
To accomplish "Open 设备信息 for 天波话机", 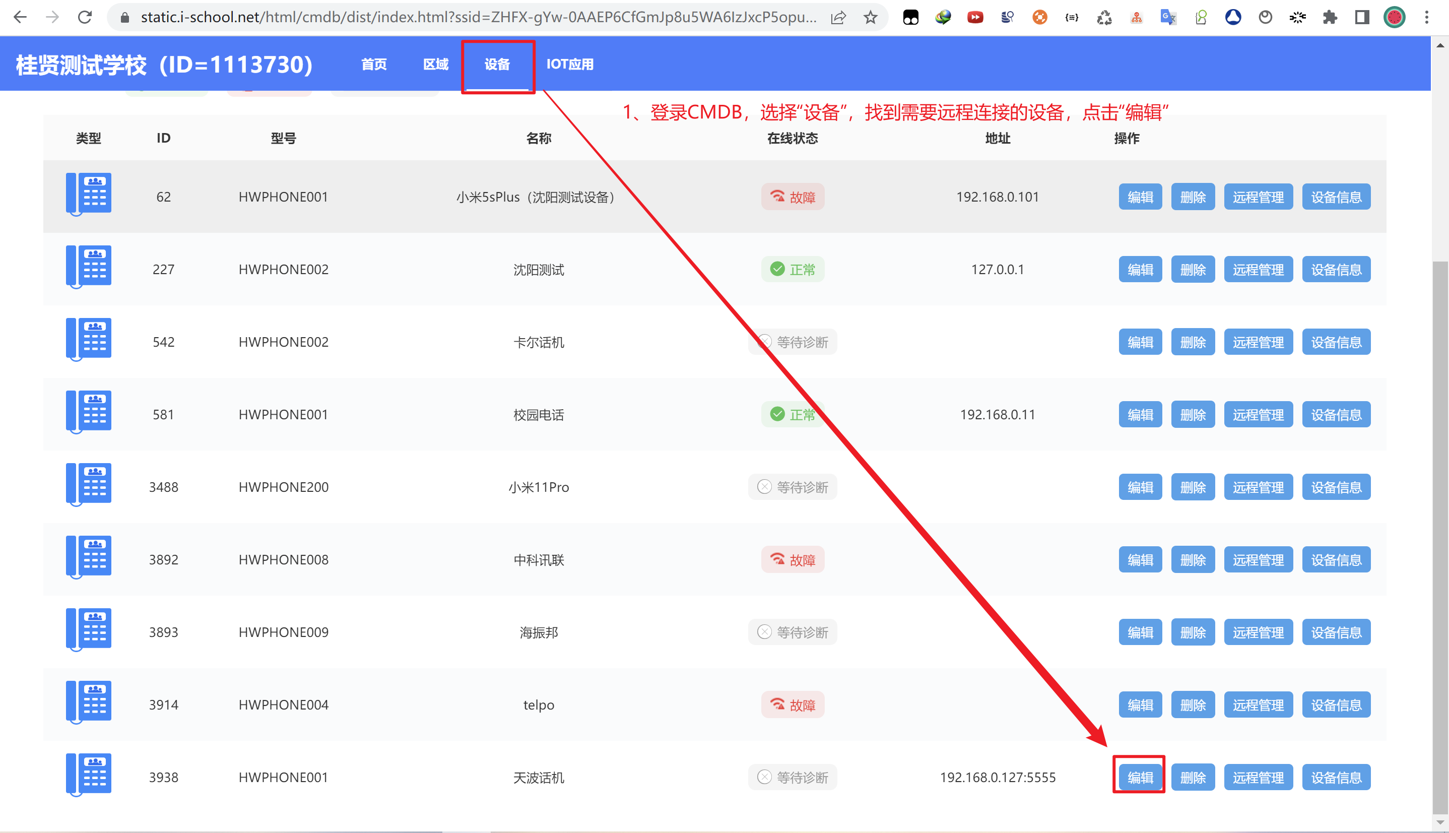I will click(x=1336, y=778).
